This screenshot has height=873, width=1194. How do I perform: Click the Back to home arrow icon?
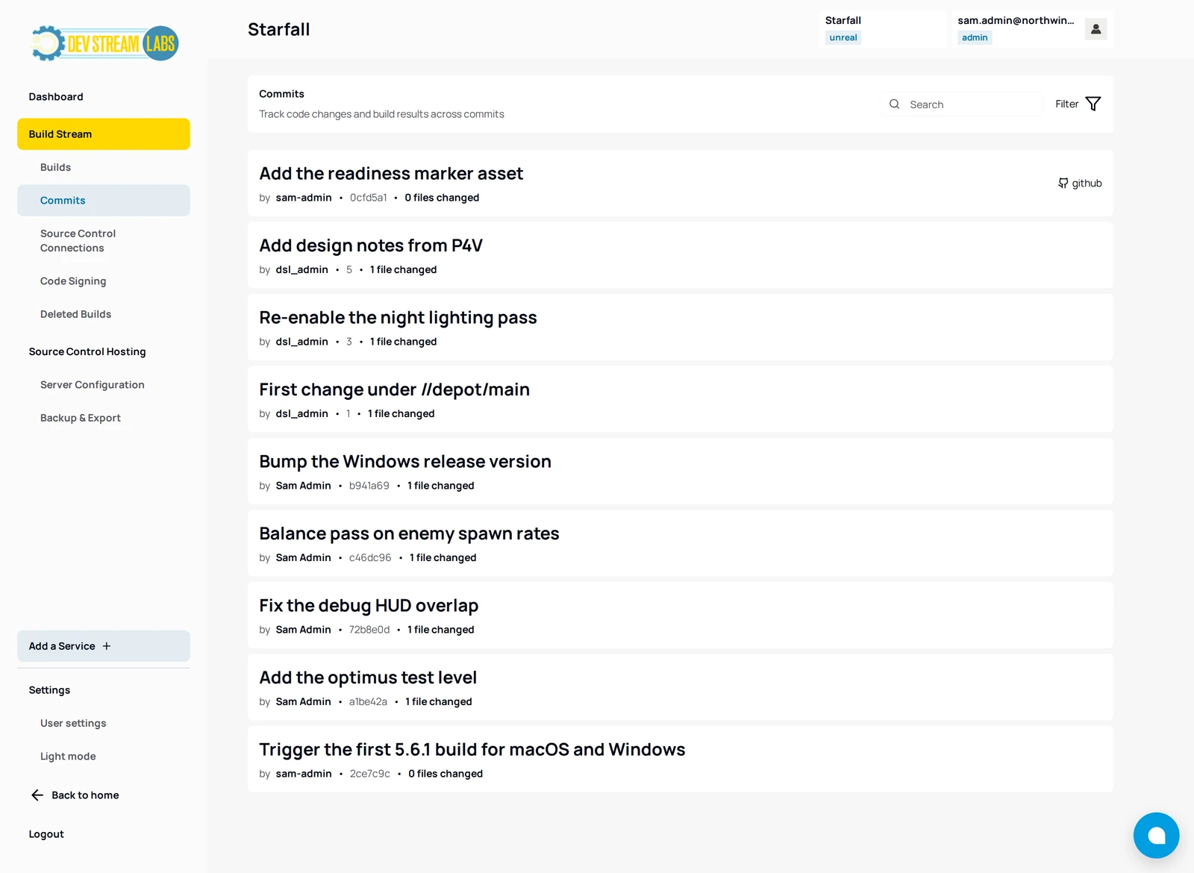[x=37, y=795]
